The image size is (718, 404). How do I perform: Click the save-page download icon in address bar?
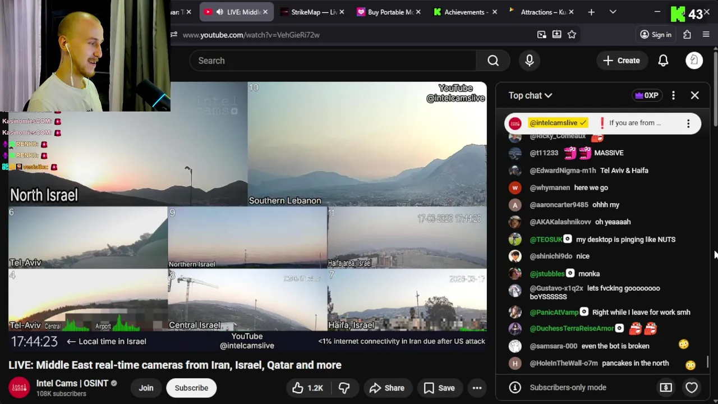(556, 35)
